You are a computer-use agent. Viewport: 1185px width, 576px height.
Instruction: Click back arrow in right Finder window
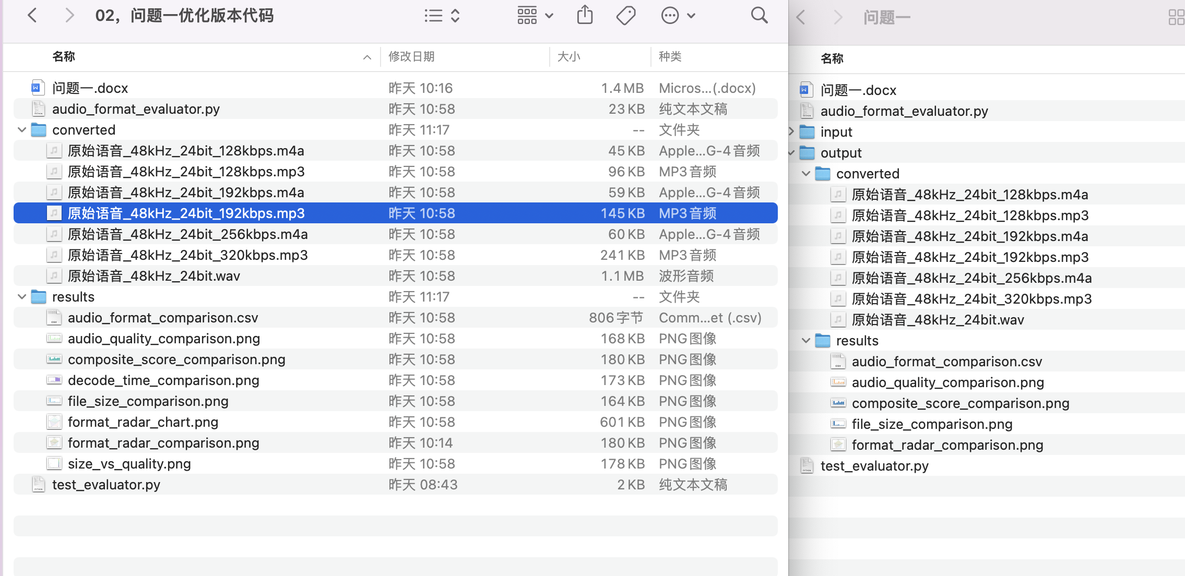pyautogui.click(x=801, y=18)
